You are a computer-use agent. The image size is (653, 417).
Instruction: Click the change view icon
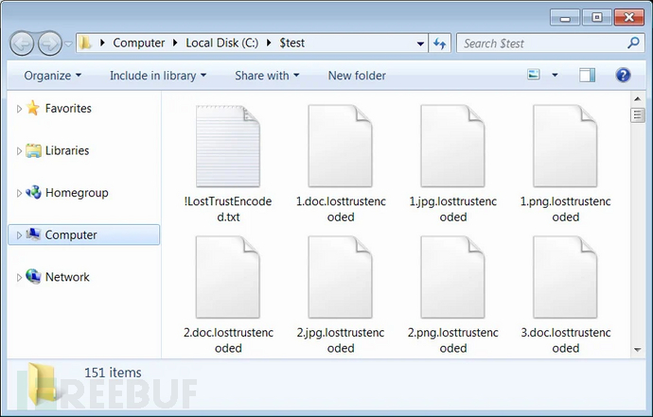[534, 76]
